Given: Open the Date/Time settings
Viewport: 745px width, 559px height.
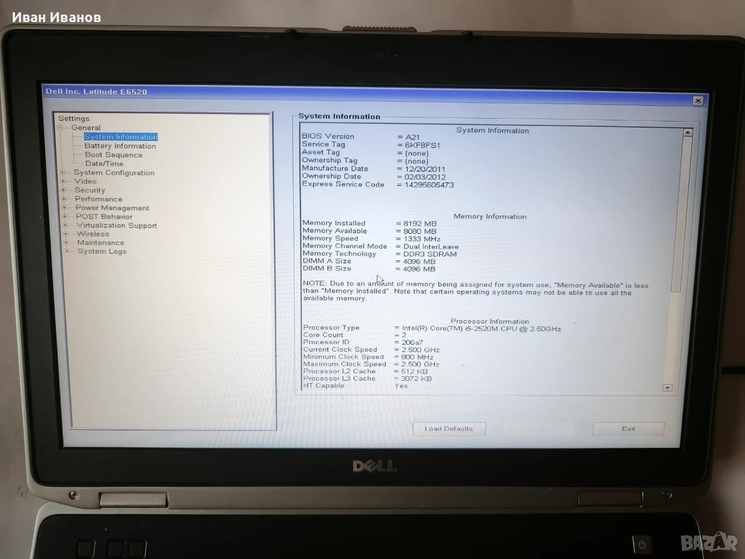Looking at the screenshot, I should pos(104,164).
